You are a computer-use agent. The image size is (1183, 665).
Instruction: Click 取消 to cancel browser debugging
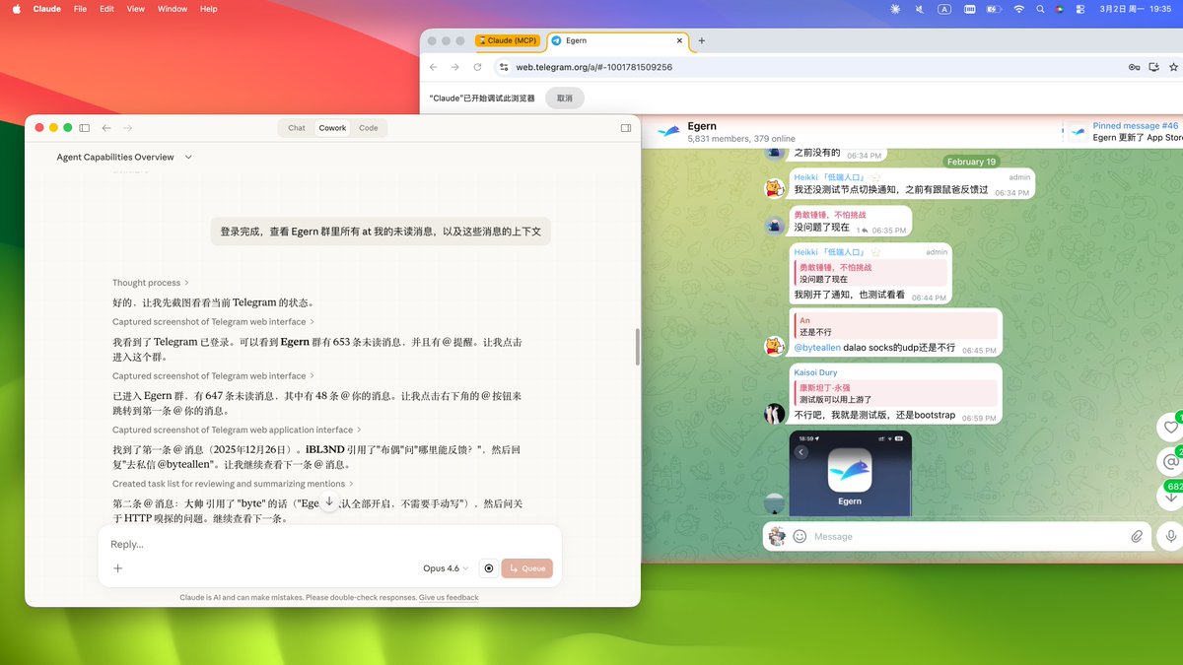pos(565,99)
